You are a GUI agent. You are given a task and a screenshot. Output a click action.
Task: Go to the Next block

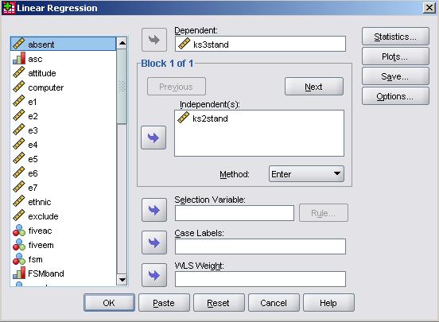(314, 87)
